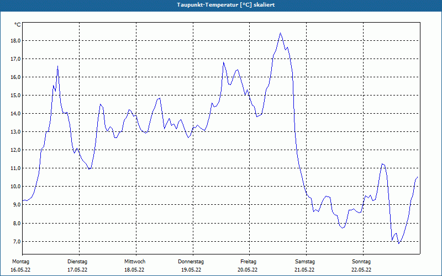Select the Sonntag day label
The image size is (442, 276).
pyautogui.click(x=361, y=262)
